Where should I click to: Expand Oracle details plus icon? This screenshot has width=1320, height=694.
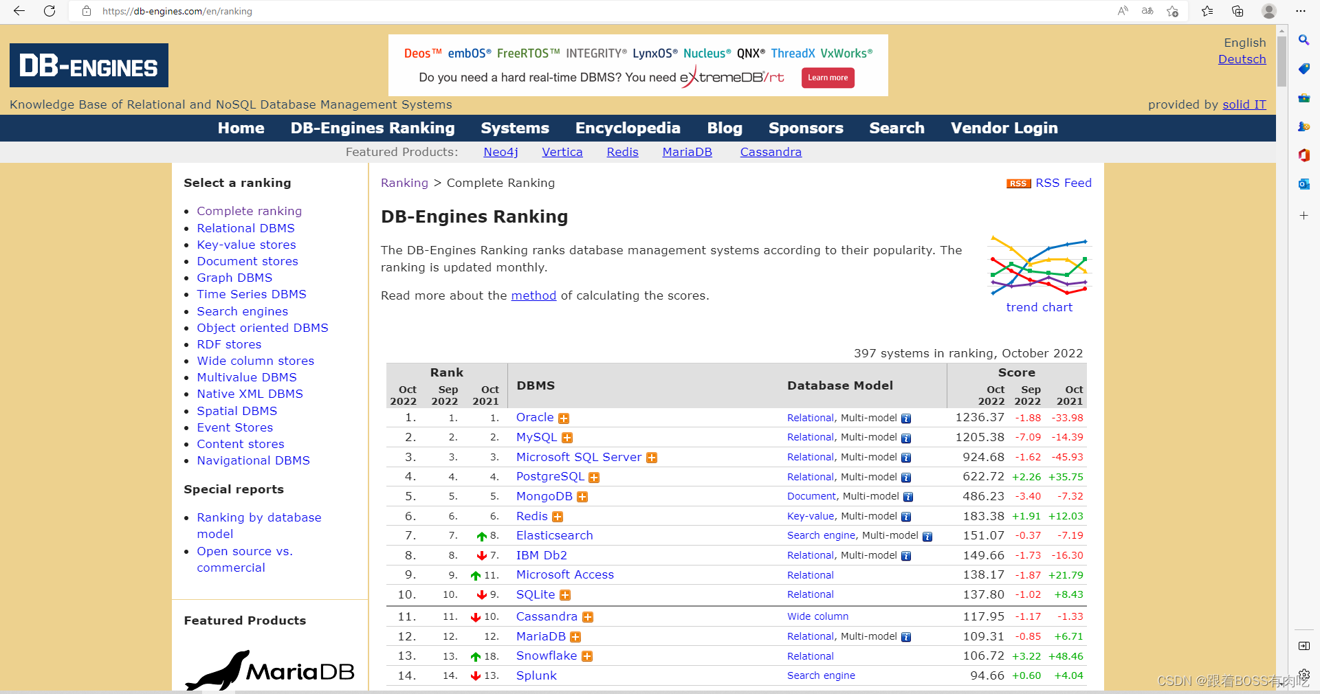564,418
